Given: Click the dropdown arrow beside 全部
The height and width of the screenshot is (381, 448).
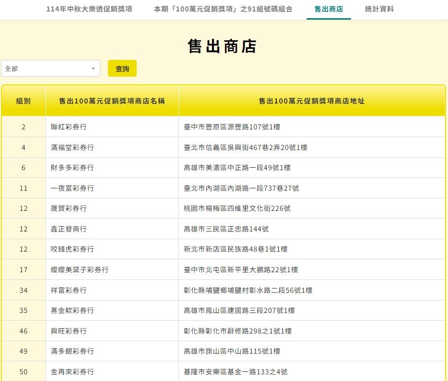Looking at the screenshot, I should click(x=93, y=69).
